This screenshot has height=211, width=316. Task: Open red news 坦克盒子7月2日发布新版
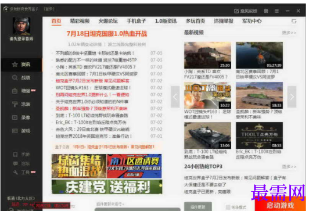coord(92,81)
